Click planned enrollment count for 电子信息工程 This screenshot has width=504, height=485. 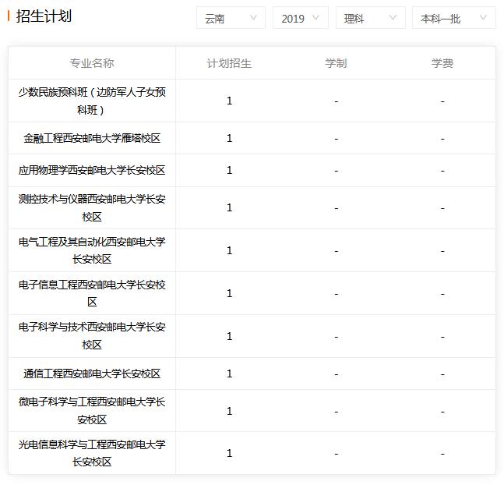coord(229,293)
